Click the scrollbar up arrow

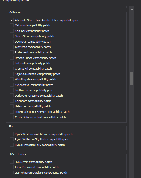point(132,9)
